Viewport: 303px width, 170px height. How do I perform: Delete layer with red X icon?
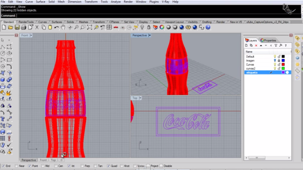tap(256, 45)
